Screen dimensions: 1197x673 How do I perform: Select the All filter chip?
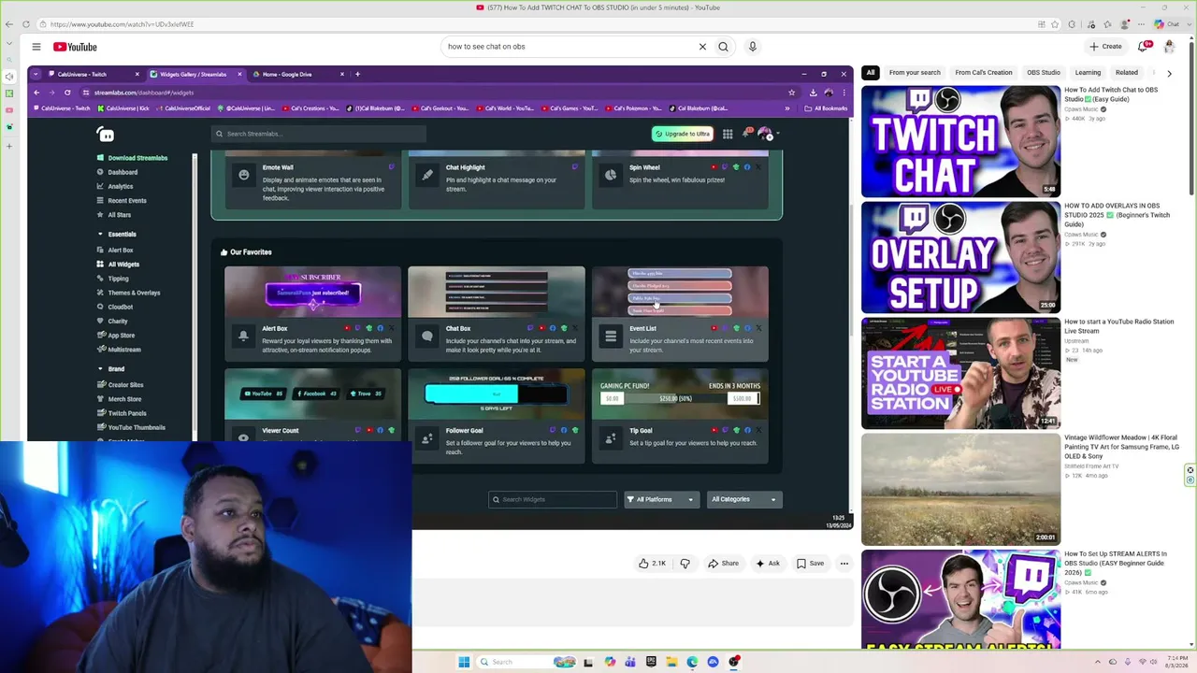(x=871, y=73)
